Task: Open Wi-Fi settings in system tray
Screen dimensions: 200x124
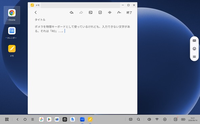Action: coord(157,119)
